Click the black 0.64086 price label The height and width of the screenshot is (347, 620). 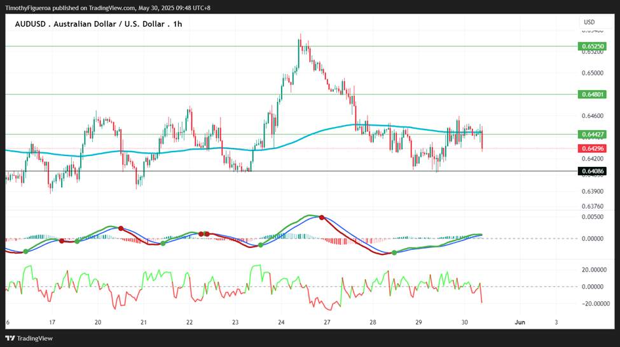click(x=592, y=171)
